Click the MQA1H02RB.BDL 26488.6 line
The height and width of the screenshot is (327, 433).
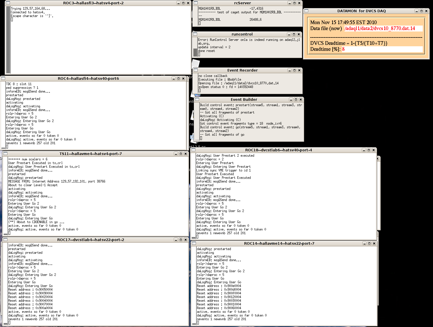pyautogui.click(x=230, y=20)
